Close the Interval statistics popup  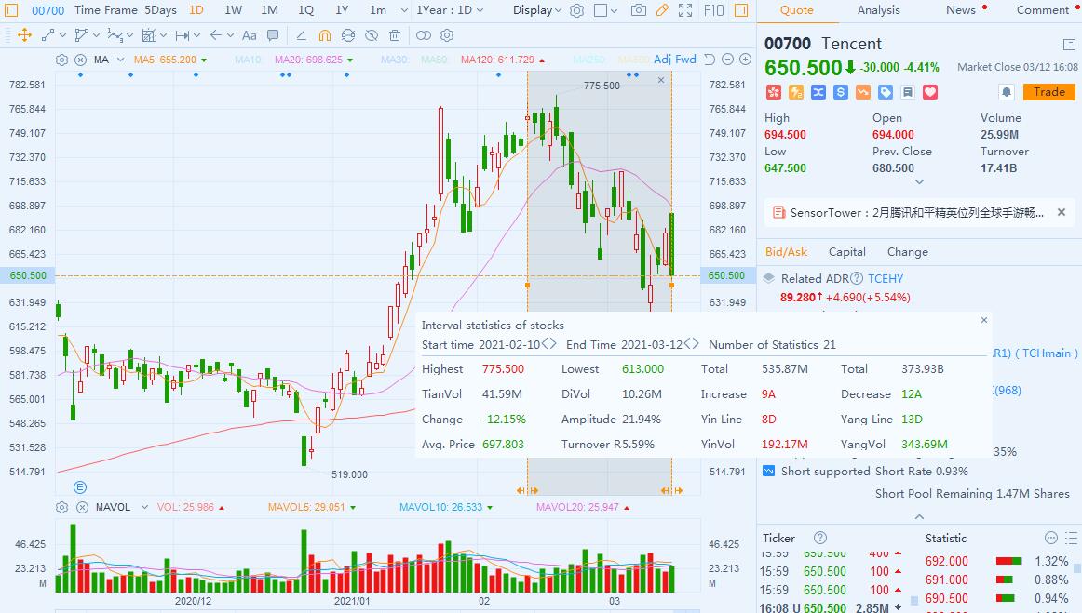984,320
